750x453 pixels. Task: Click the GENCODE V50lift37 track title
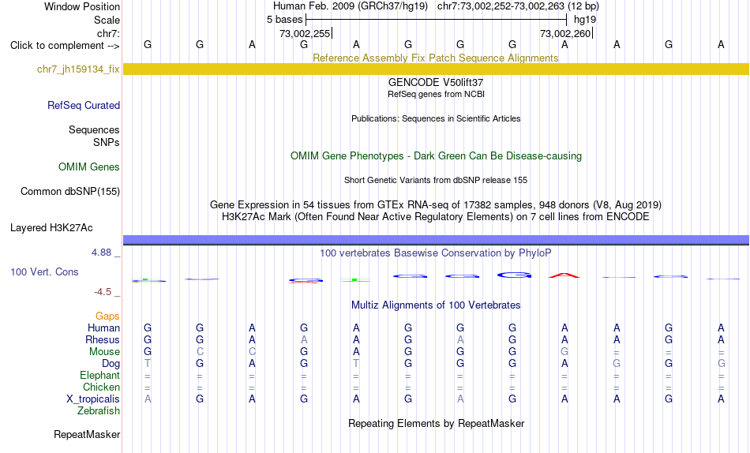[436, 82]
